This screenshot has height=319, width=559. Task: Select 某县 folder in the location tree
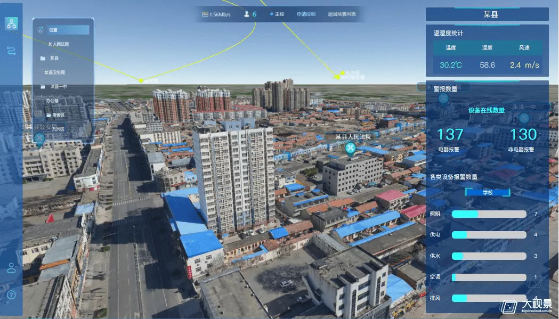[54, 58]
